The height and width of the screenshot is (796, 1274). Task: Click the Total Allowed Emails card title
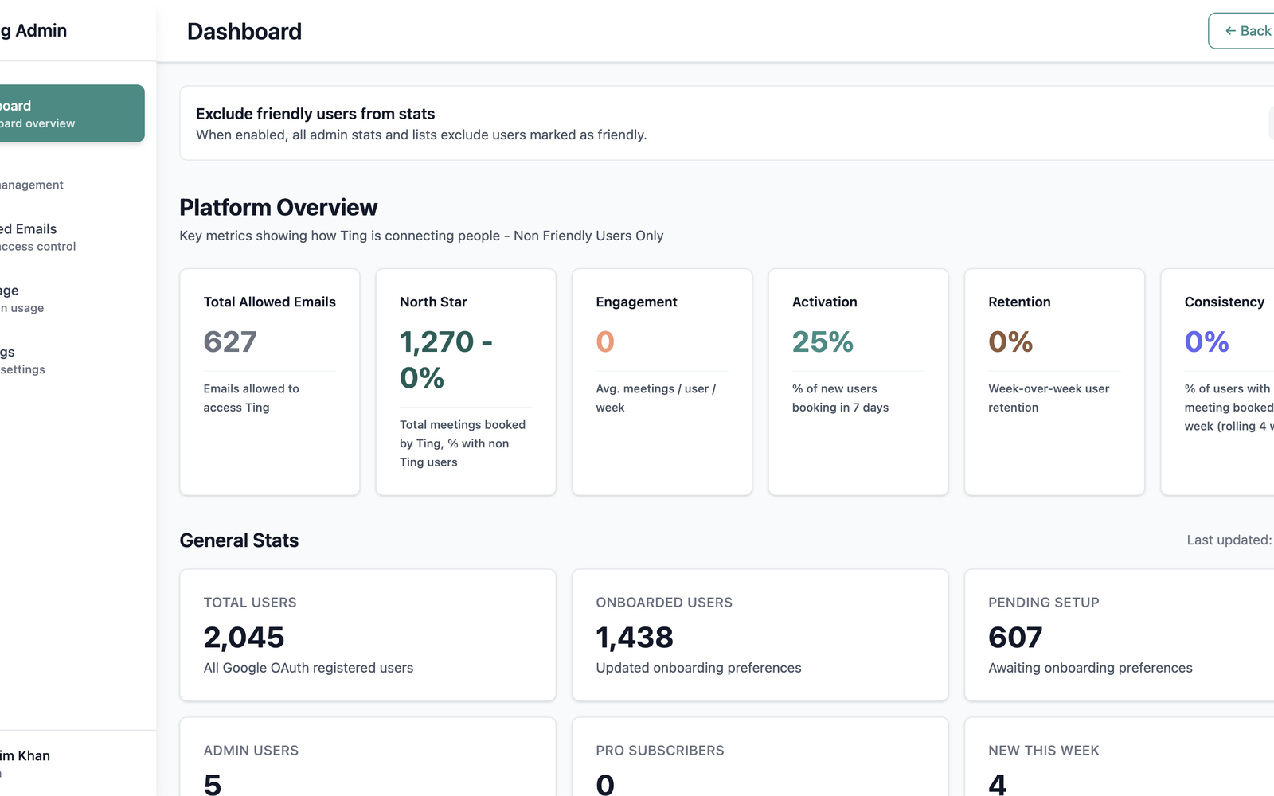tap(270, 302)
